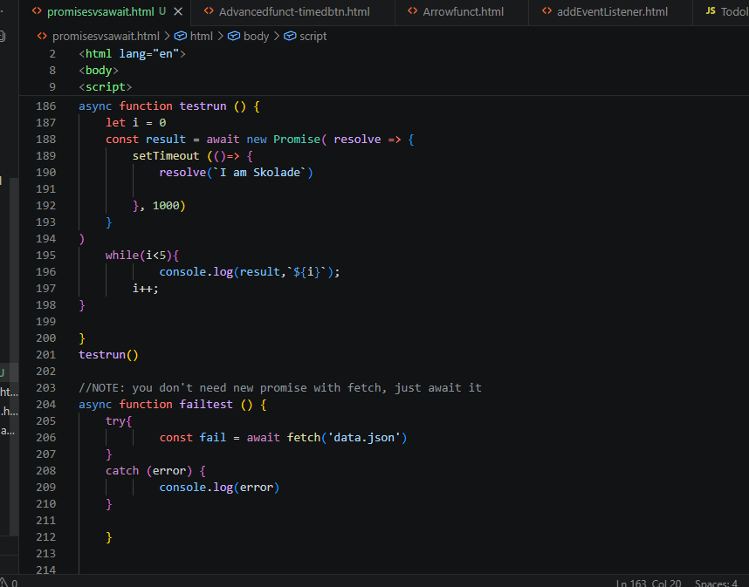The width and height of the screenshot is (749, 587).
Task: Select the html element in the breadcrumb
Action: click(201, 37)
